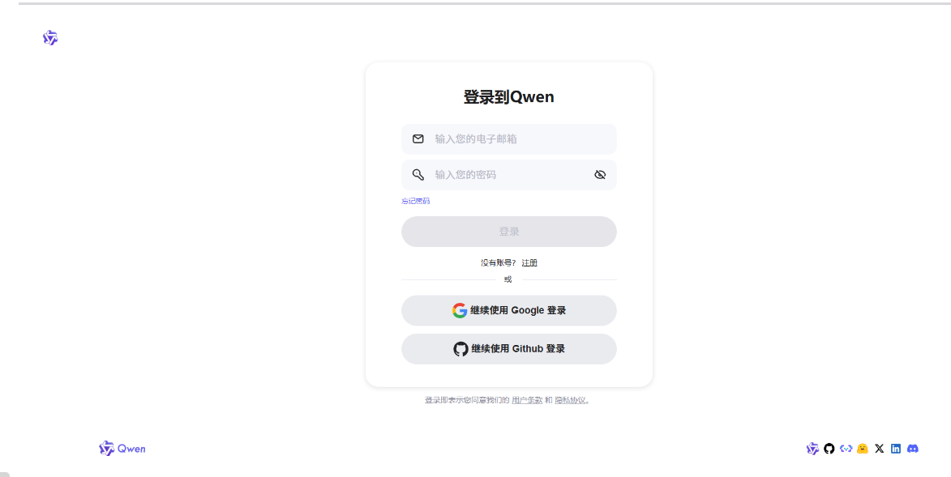Open Qwen's GitHub page via footer icon
This screenshot has width=951, height=477.
(829, 448)
